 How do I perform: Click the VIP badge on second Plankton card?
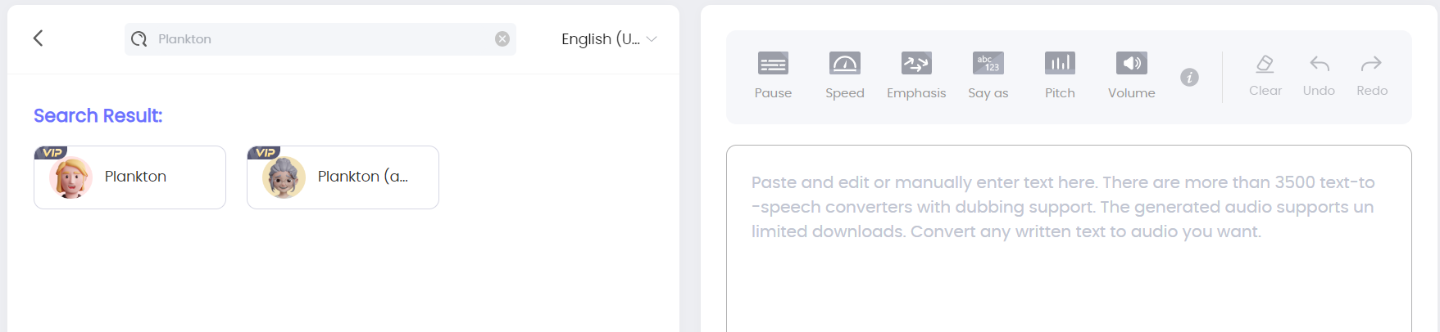pyautogui.click(x=264, y=153)
